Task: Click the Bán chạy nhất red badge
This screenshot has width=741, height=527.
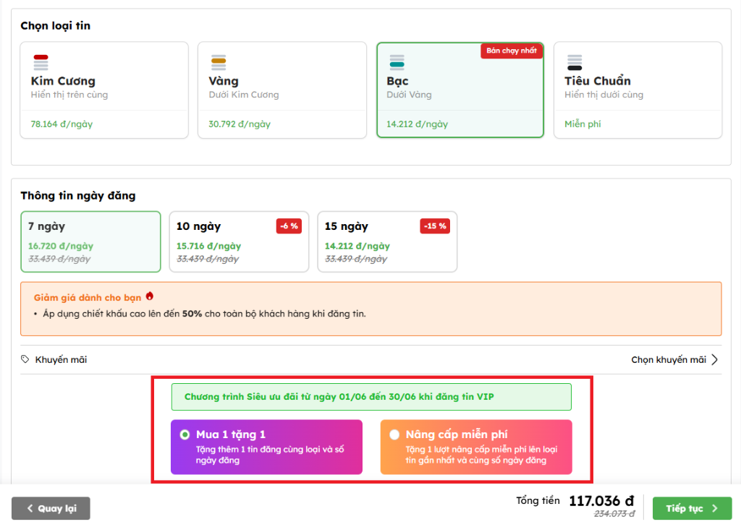Action: pos(512,51)
